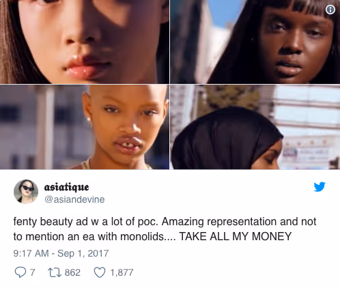Click the 1,877 likes count
Image resolution: width=340 pixels, height=288 pixels.
pyautogui.click(x=122, y=272)
